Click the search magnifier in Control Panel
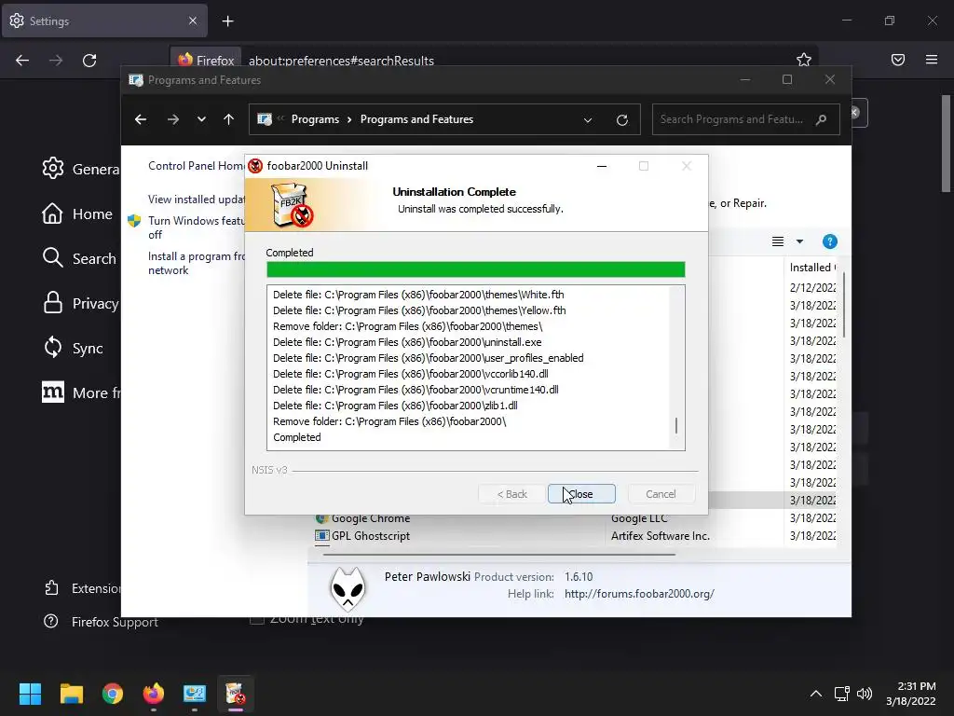Image resolution: width=954 pixels, height=716 pixels. pos(822,119)
